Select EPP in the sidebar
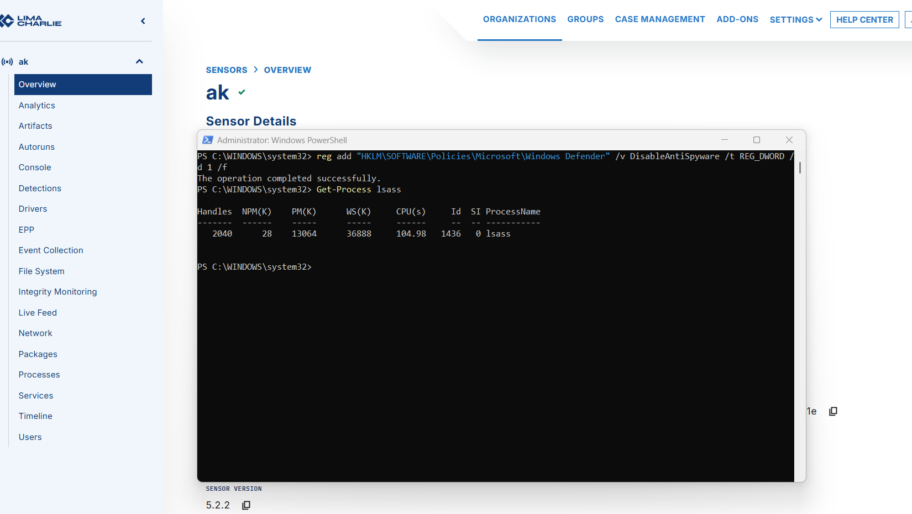912x514 pixels. 27,230
